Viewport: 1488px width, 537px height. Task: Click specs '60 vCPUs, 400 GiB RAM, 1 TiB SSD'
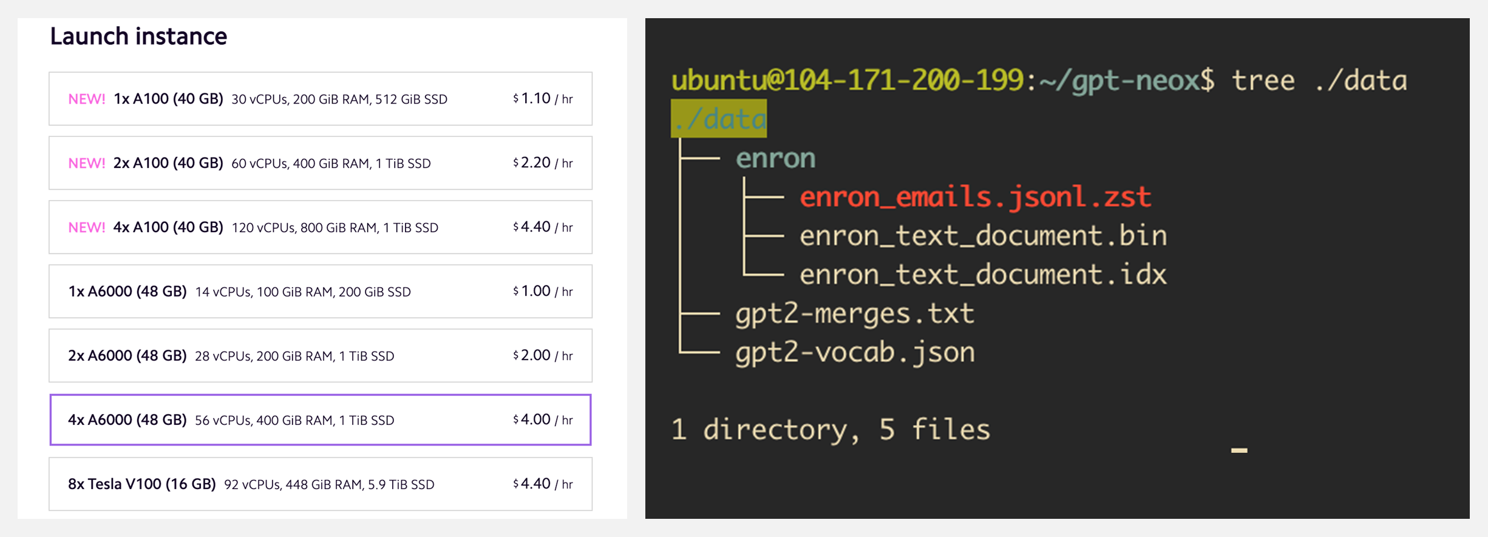point(331,164)
